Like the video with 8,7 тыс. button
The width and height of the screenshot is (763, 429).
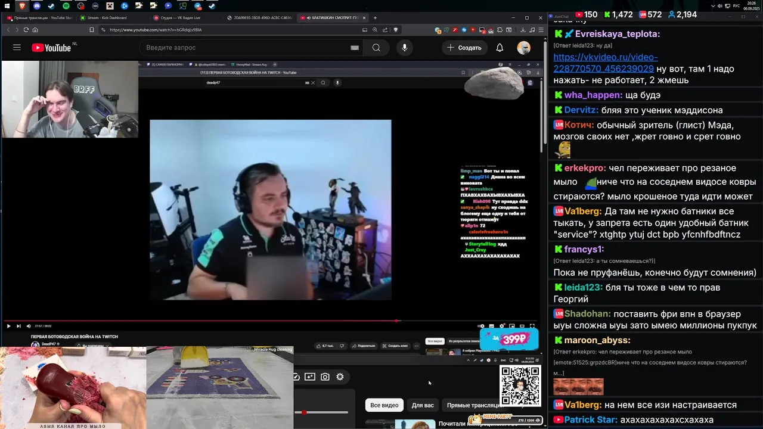[327, 346]
